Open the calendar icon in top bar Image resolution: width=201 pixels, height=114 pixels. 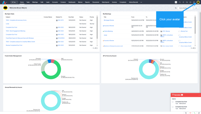point(187,2)
